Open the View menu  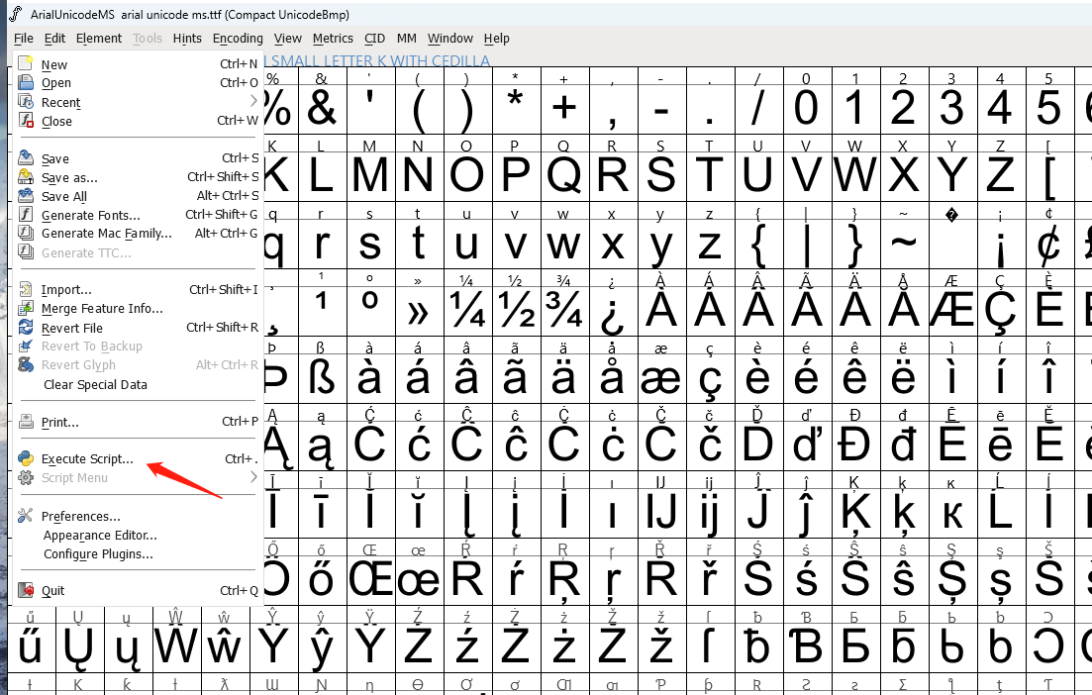(288, 39)
